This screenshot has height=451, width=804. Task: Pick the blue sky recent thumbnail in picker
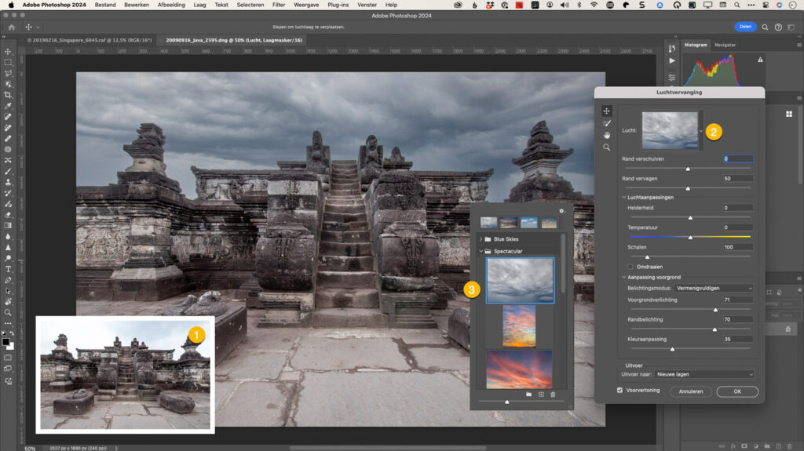point(528,223)
